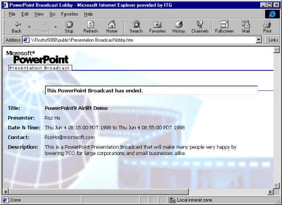Image resolution: width=282 pixels, height=205 pixels.
Task: Open the Favorites toolbar folder icon
Action: 157,24
